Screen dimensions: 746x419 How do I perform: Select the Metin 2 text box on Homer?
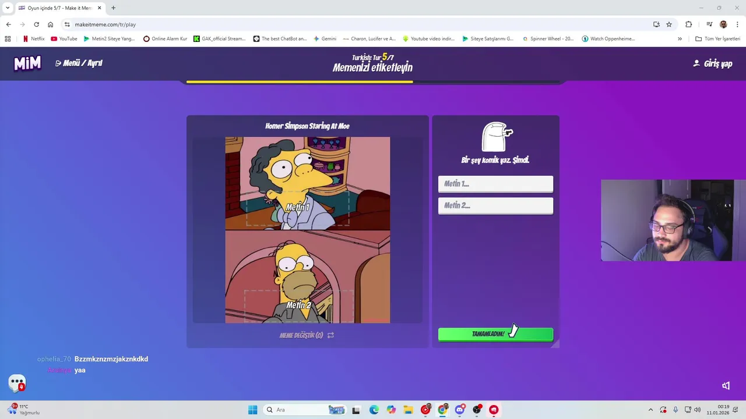pos(298,306)
